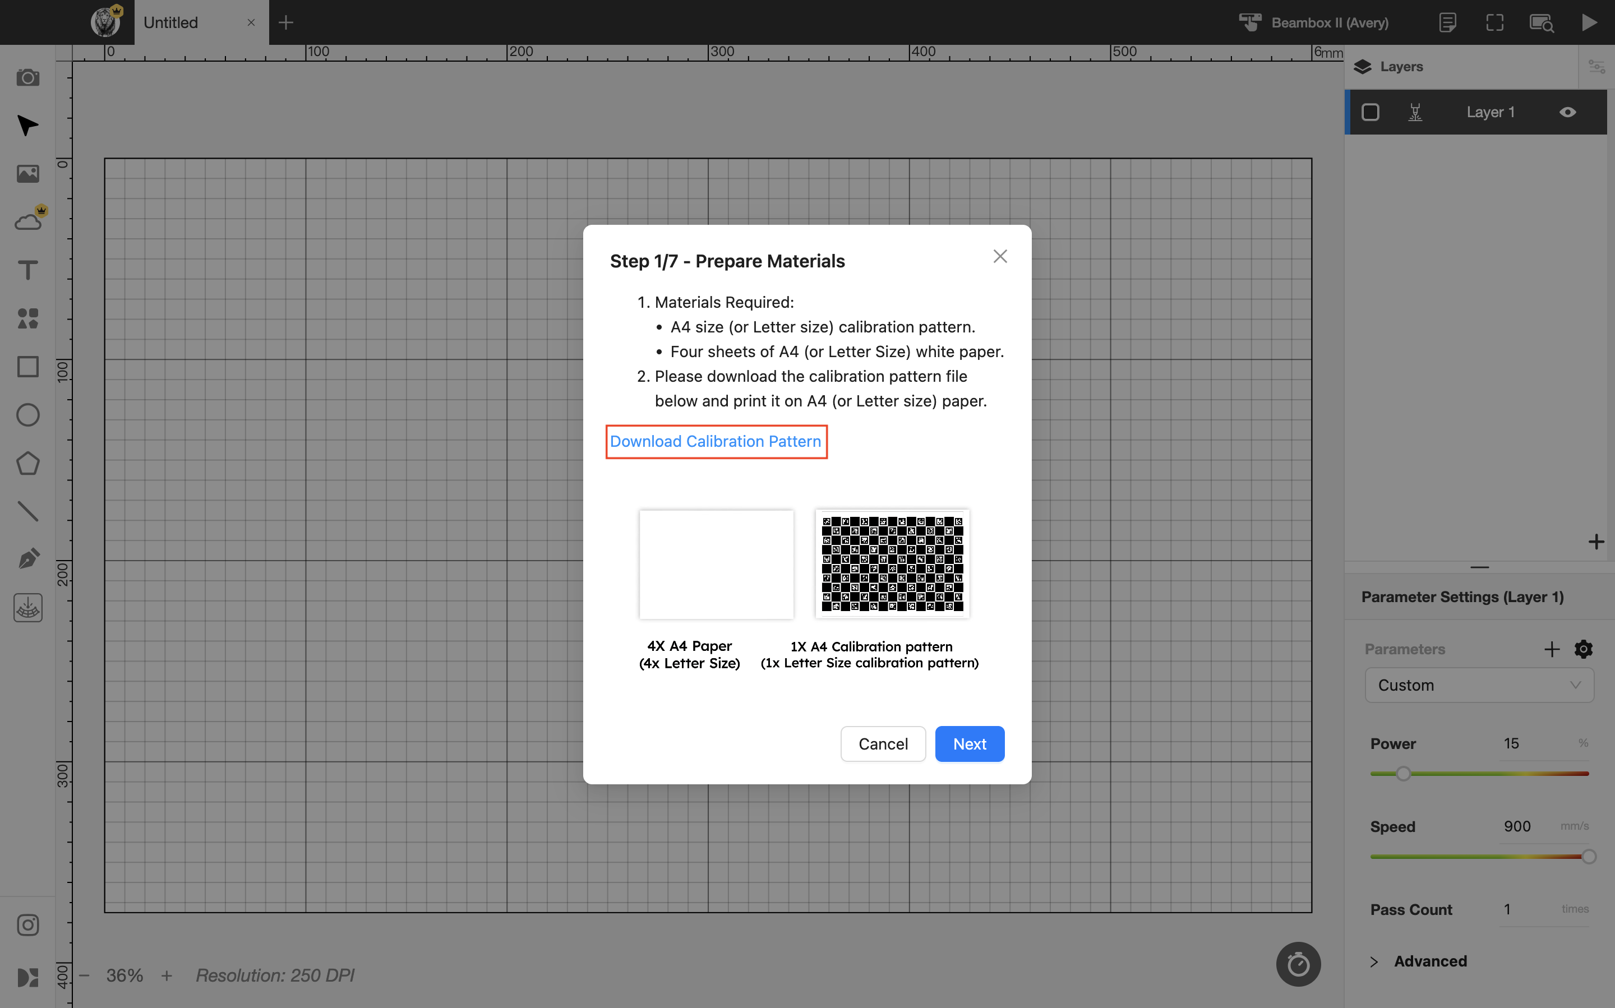Open the Beambox II (Avery) device selector
The image size is (1615, 1008).
coord(1314,22)
